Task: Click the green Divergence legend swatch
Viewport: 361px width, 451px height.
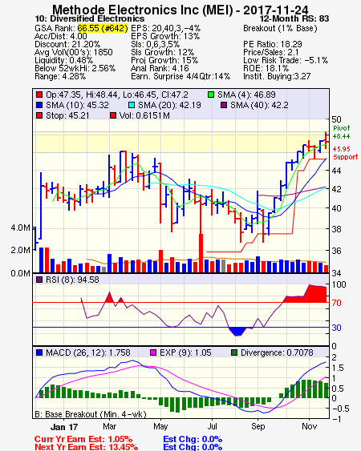Action: point(234,352)
